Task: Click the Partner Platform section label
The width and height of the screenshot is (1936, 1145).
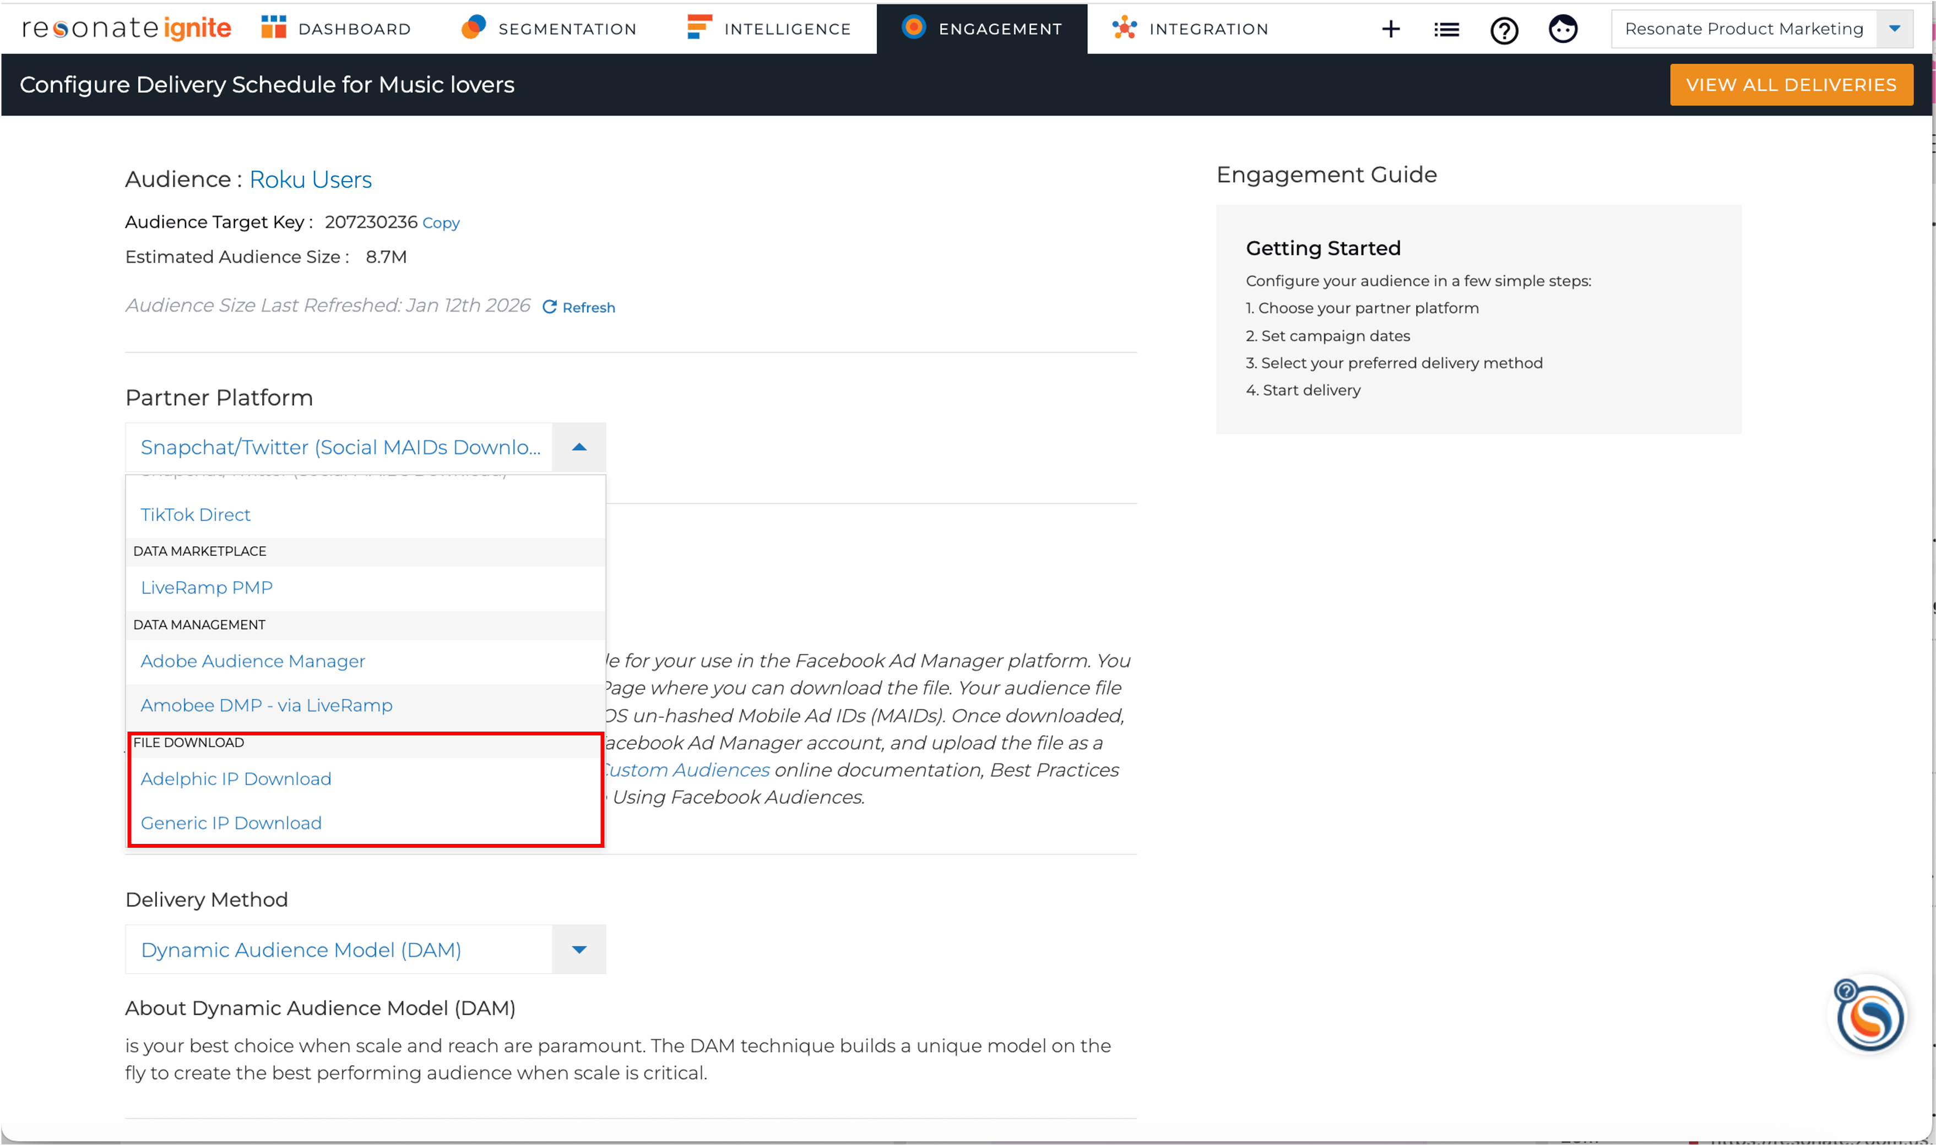Action: coord(219,398)
